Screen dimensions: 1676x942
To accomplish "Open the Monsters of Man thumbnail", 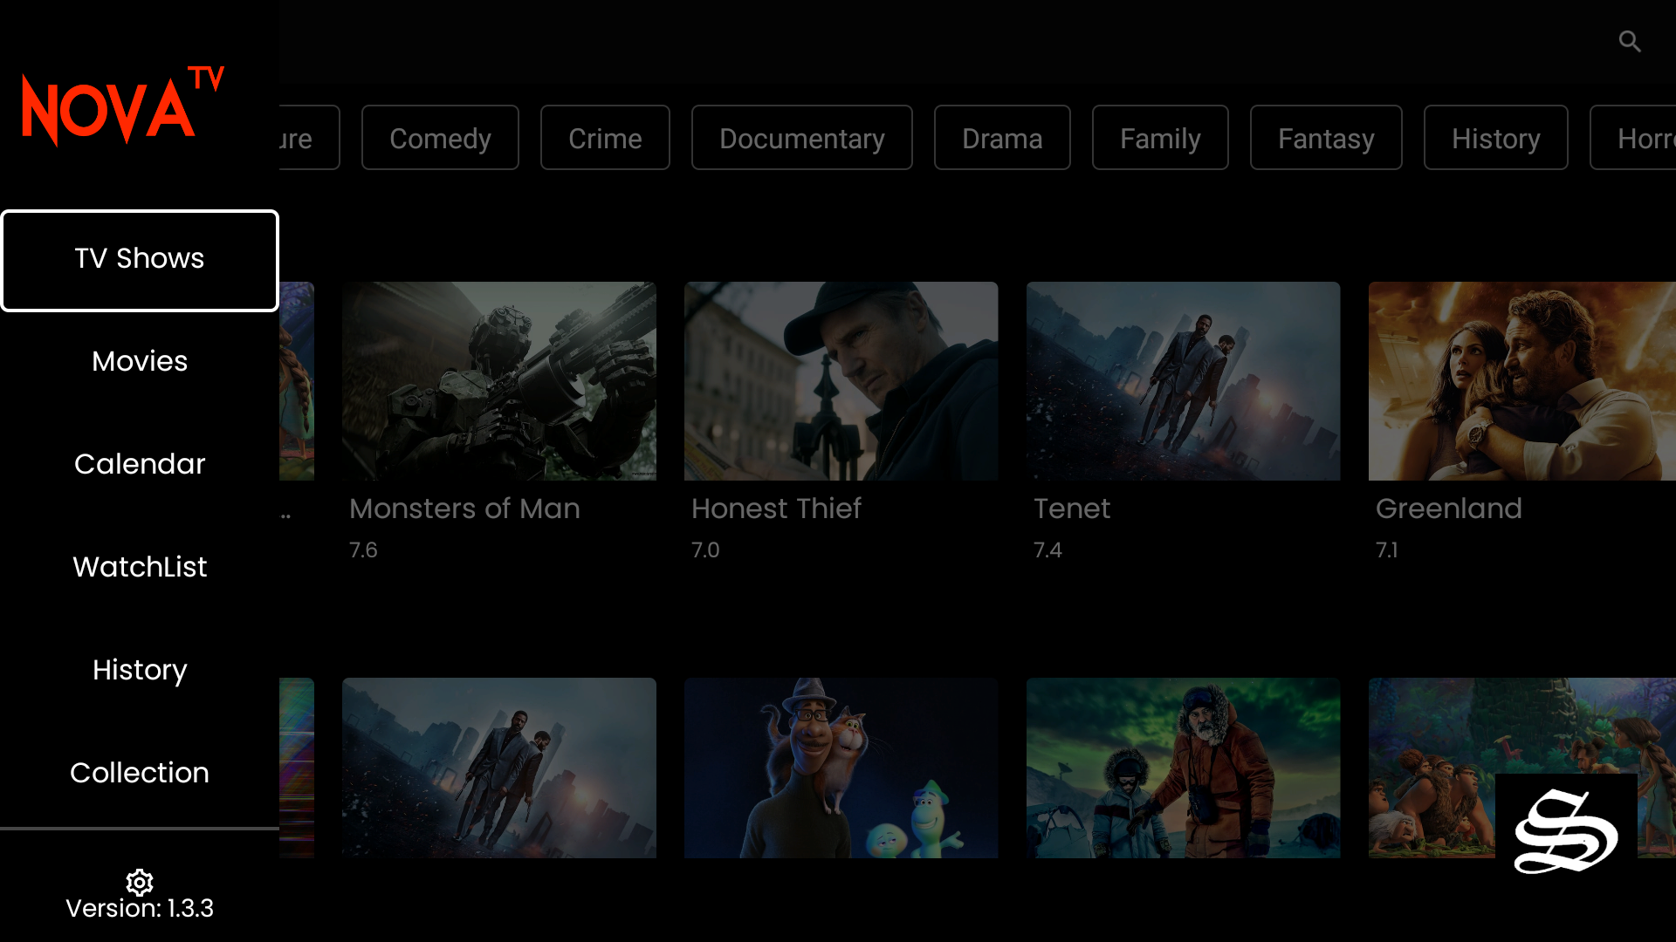I will tap(499, 381).
